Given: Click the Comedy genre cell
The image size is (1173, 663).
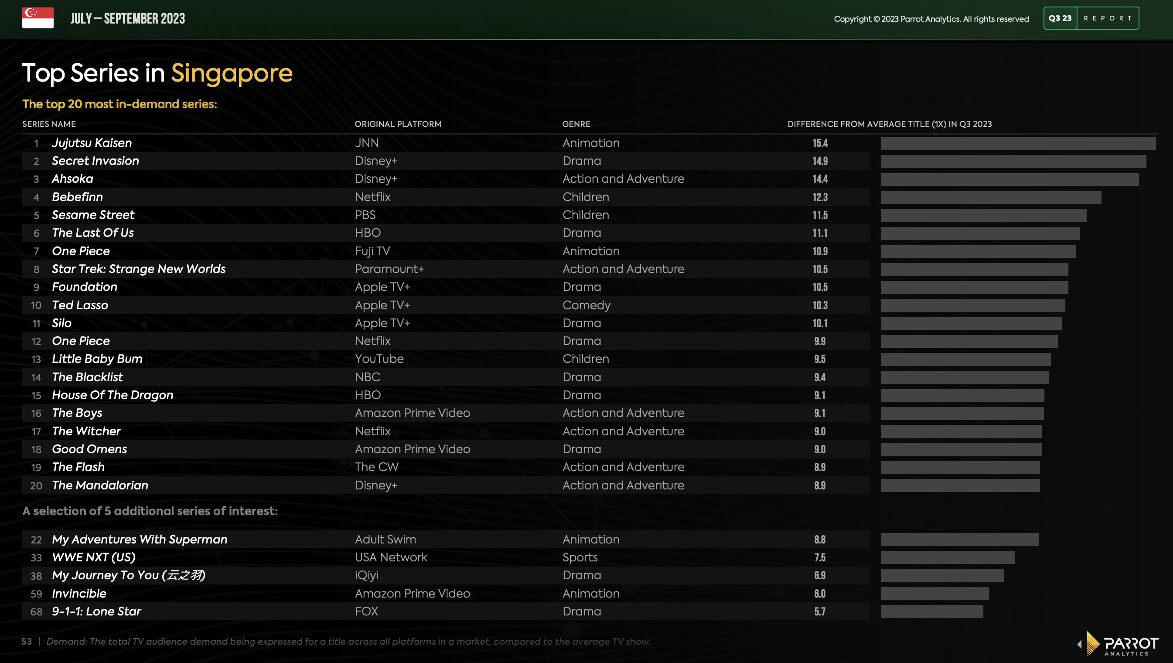Looking at the screenshot, I should [586, 305].
